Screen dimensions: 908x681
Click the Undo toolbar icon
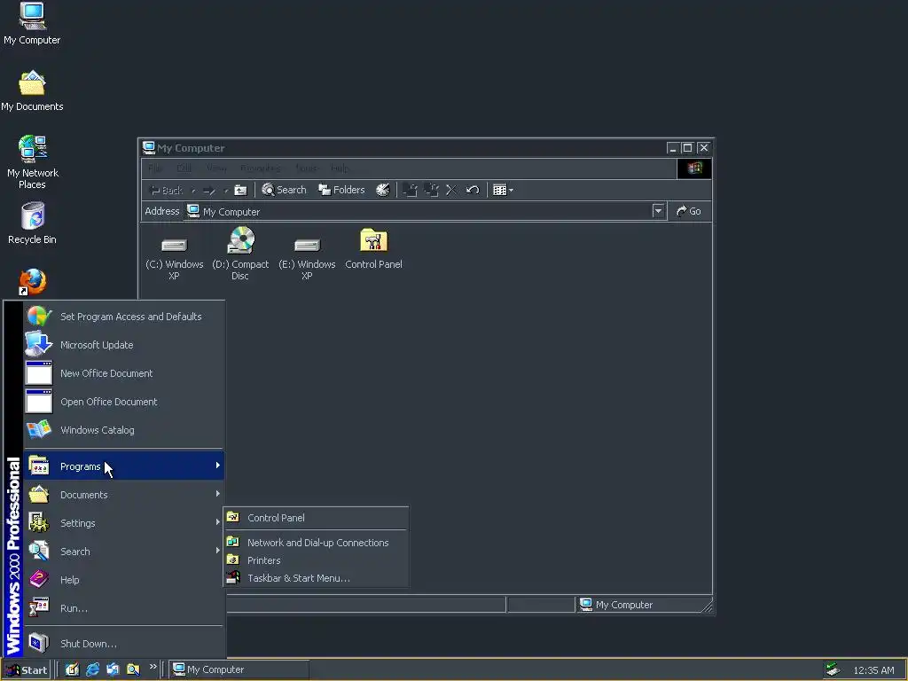473,190
